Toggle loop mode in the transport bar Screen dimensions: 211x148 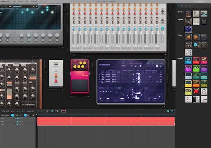[x=52, y=111]
